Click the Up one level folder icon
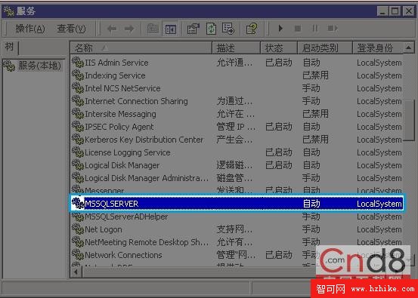The image size is (418, 298). coord(153,29)
